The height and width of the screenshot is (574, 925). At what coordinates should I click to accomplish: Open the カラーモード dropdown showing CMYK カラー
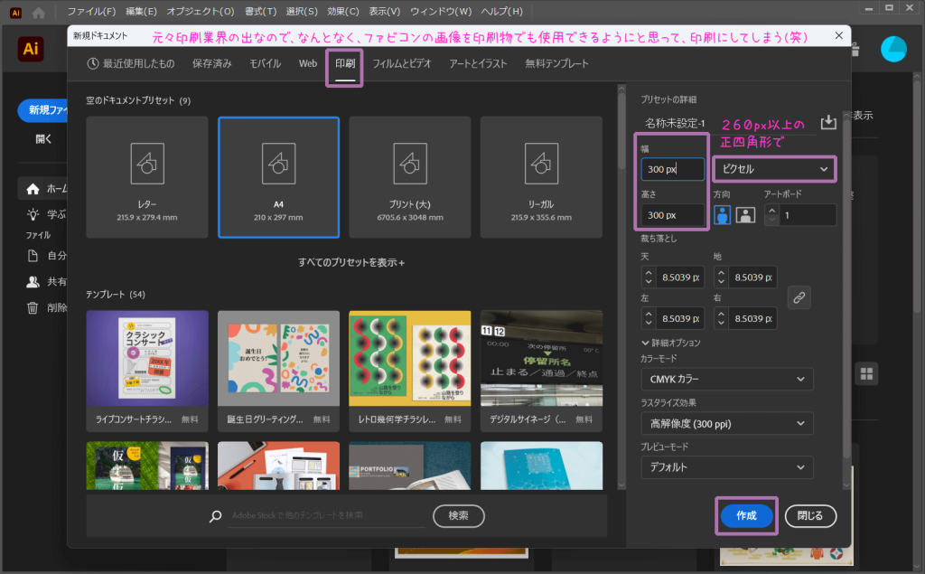point(727,379)
